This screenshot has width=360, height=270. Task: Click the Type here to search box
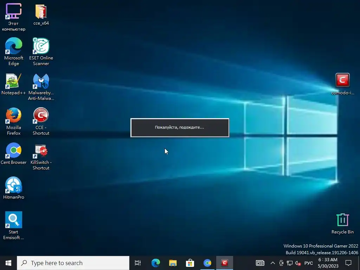coord(73,263)
